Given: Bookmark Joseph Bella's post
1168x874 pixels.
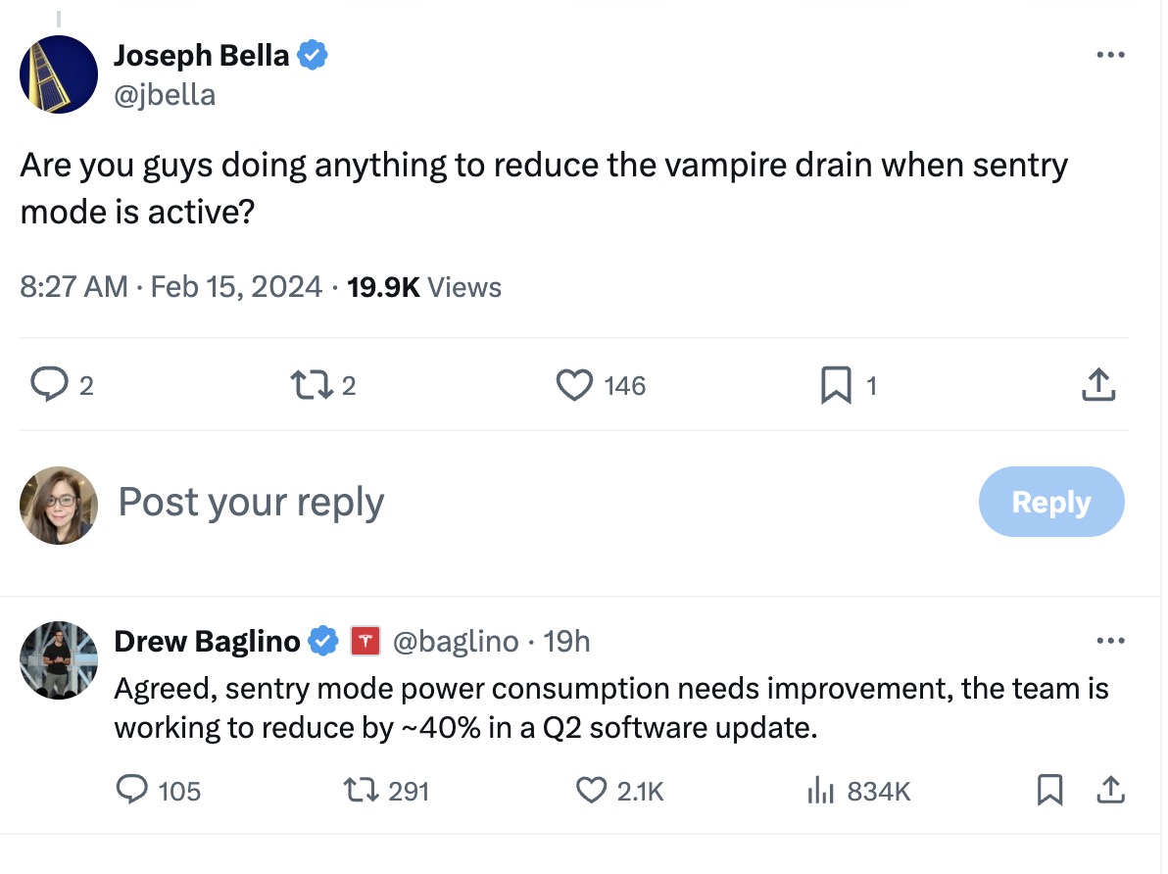Looking at the screenshot, I should [834, 386].
